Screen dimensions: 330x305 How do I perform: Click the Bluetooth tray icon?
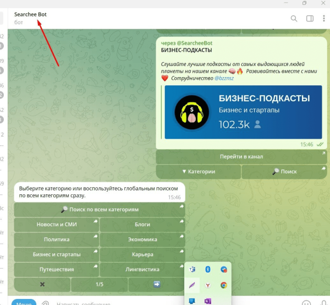pyautogui.click(x=208, y=269)
